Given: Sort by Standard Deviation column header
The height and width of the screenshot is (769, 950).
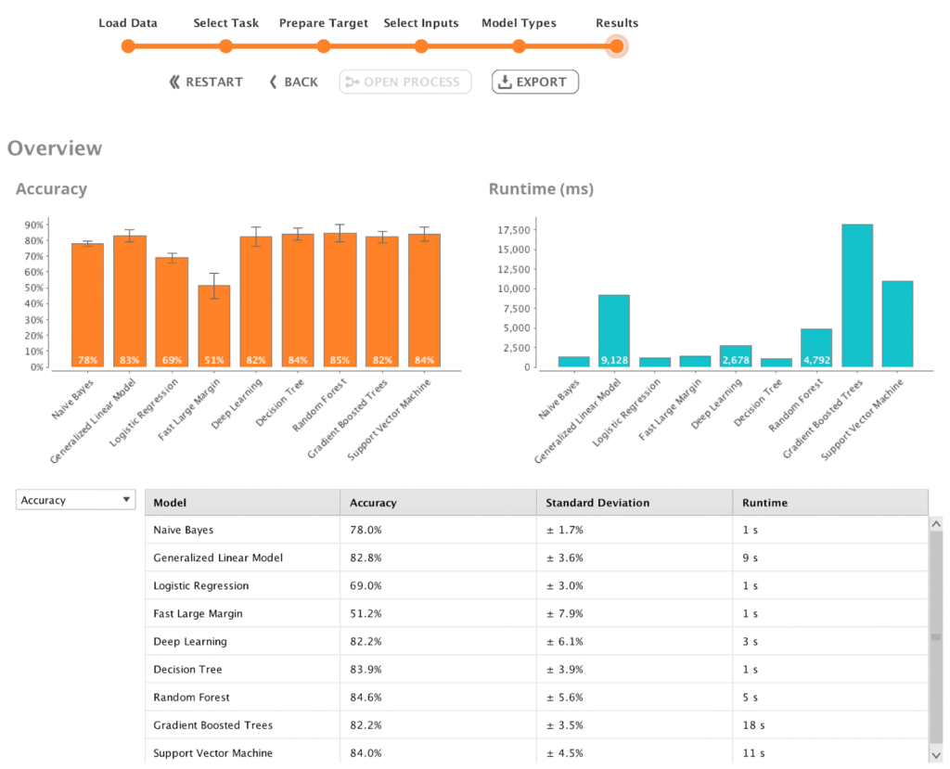Looking at the screenshot, I should (x=635, y=503).
